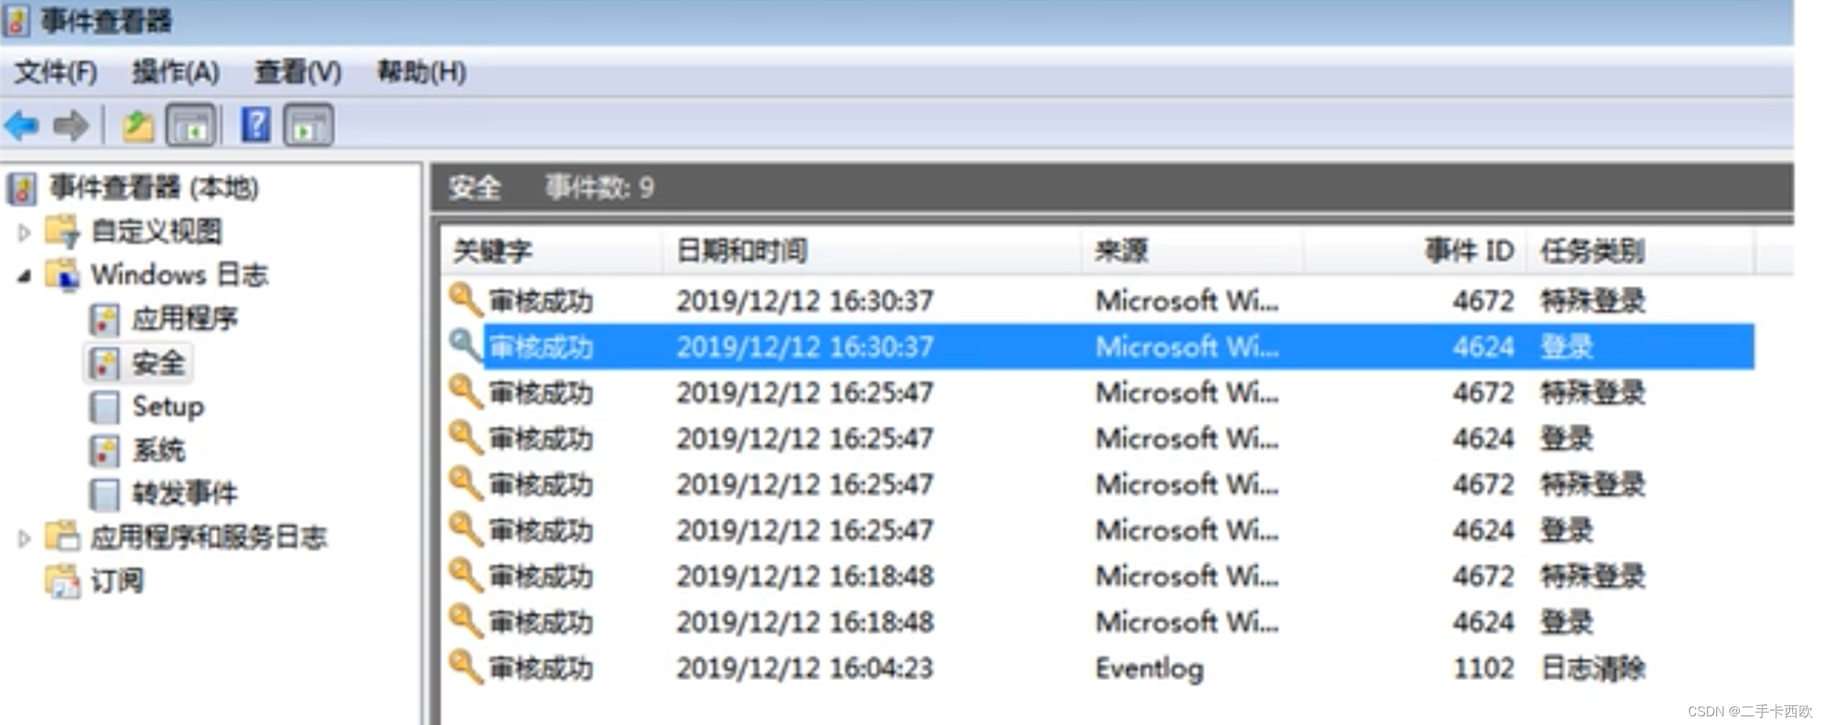Select 应用程序和服务日志 in the tree
1824x725 pixels.
(209, 537)
